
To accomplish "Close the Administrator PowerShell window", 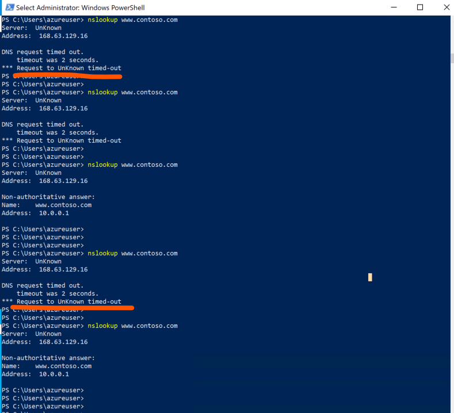I will [x=446, y=7].
